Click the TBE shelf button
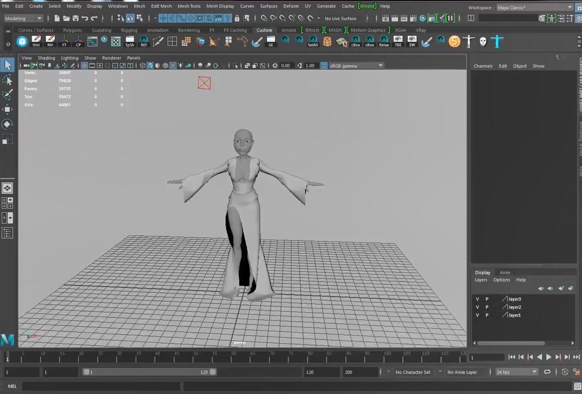 (398, 41)
